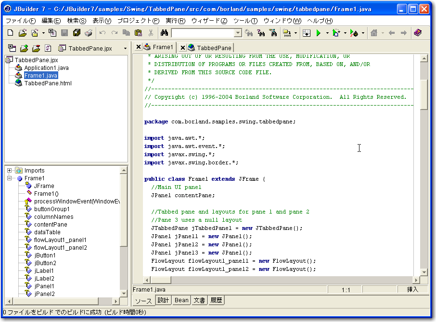Click the editor vertical scrollbar thumb
The height and width of the screenshot is (322, 436).
click(424, 94)
